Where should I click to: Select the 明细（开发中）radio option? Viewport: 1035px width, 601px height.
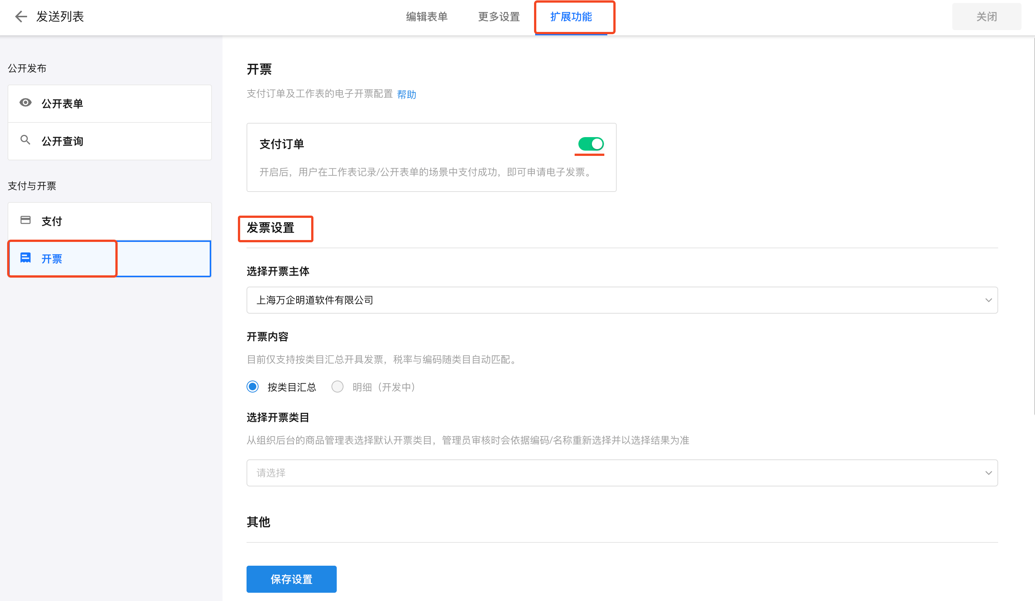pyautogui.click(x=337, y=387)
